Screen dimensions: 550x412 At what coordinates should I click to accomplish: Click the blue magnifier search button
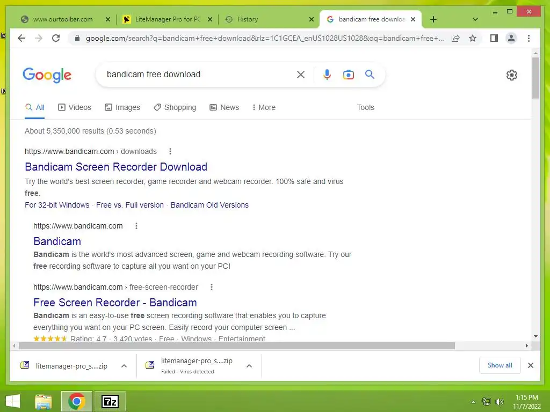point(370,74)
